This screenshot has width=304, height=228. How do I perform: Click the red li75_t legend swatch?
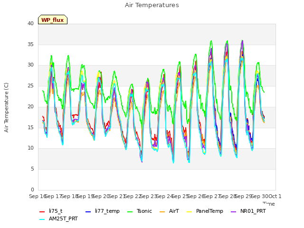click(42, 211)
